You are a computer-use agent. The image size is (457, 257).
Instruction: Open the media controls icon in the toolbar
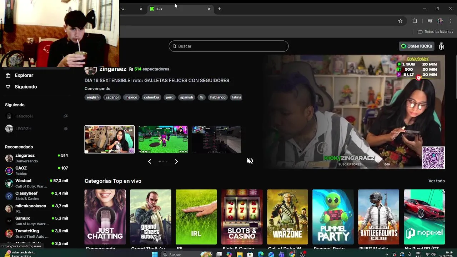430,21
